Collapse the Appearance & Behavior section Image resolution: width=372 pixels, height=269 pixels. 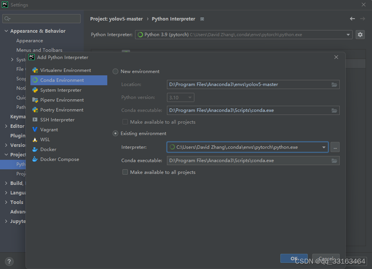point(6,31)
